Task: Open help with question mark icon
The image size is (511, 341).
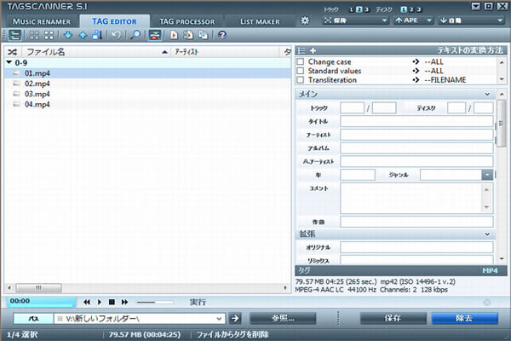Action: [x=222, y=35]
